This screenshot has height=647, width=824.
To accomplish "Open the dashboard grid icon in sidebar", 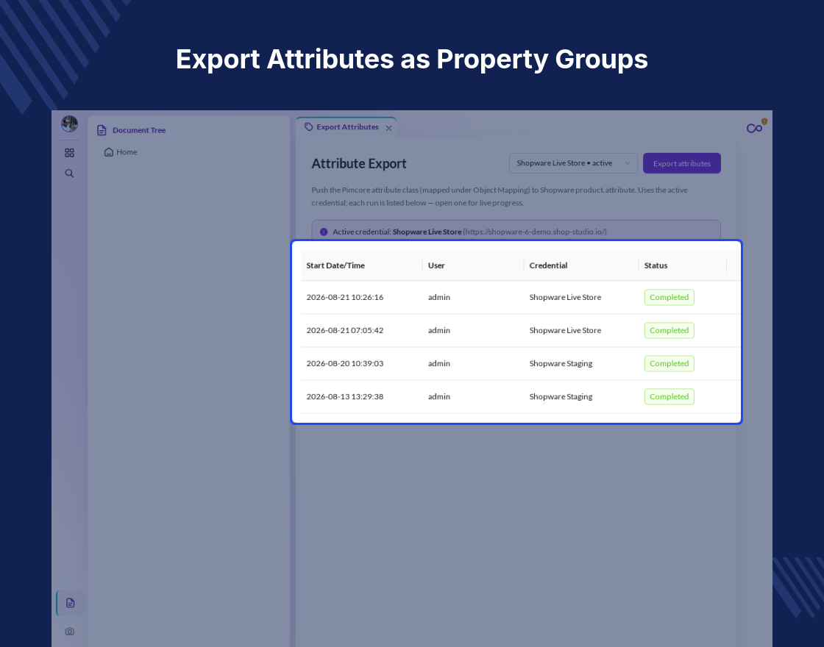I will (69, 153).
